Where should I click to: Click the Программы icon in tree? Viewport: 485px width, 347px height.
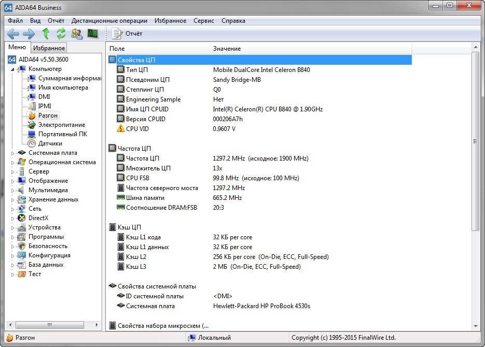click(x=22, y=237)
